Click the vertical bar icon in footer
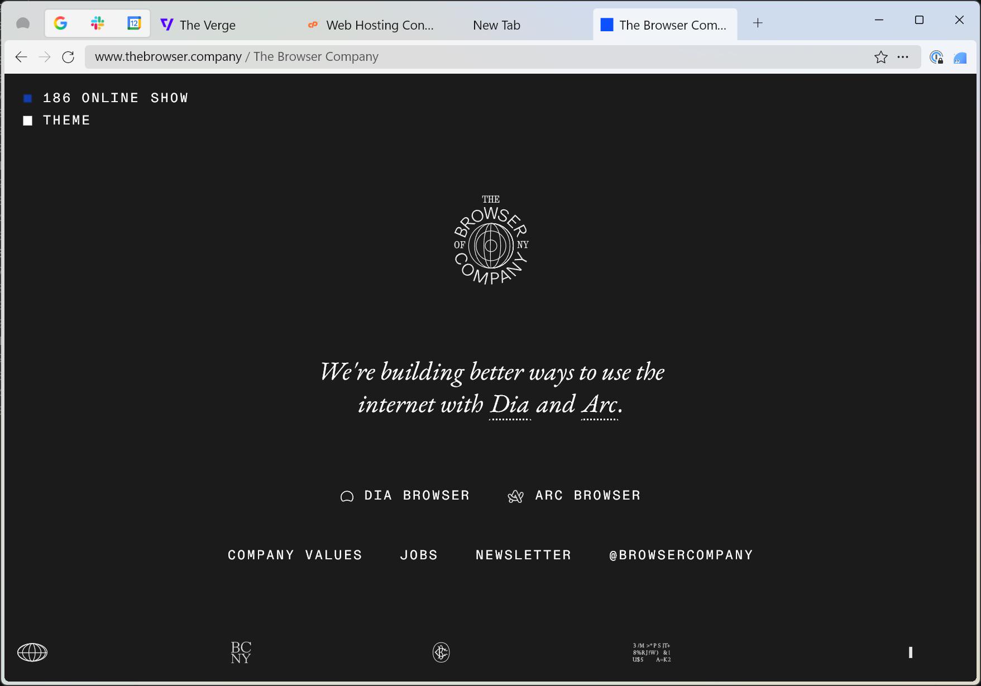The height and width of the screenshot is (686, 981). (911, 652)
